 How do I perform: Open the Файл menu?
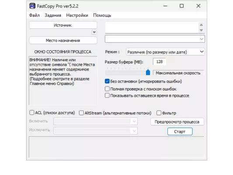point(35,15)
